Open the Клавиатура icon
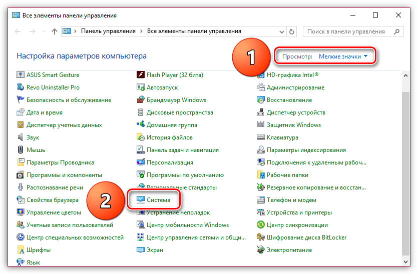The width and height of the screenshot is (418, 274). coord(260,137)
